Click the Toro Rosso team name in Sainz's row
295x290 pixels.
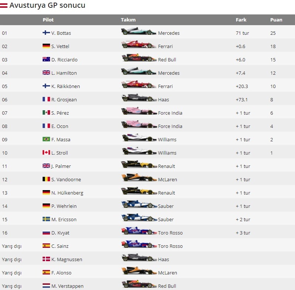(170, 246)
